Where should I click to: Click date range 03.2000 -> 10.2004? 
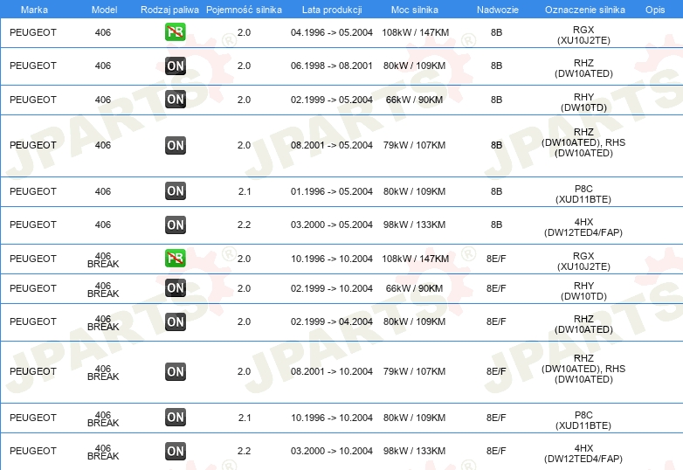[332, 451]
